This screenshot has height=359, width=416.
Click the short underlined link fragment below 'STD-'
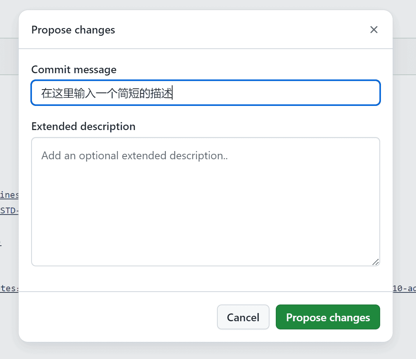pos(1,243)
